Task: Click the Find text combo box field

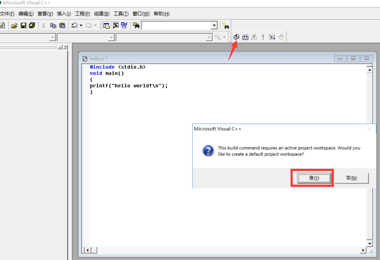Action: (x=176, y=25)
